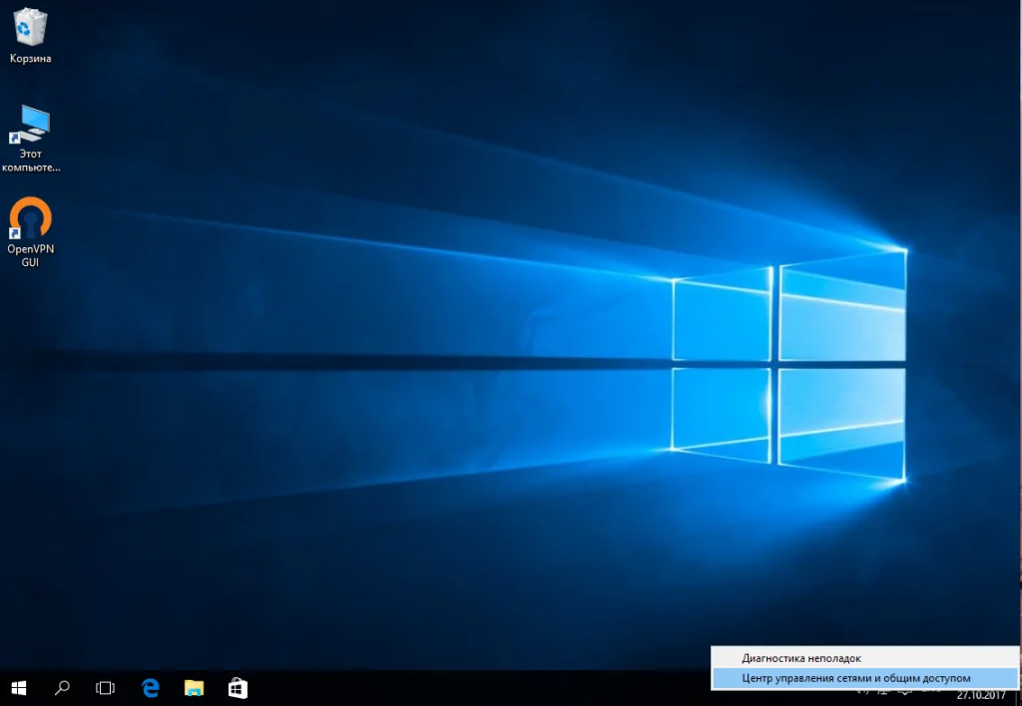Open taskbar search magnifier
This screenshot has height=706, width=1022.
click(62, 688)
